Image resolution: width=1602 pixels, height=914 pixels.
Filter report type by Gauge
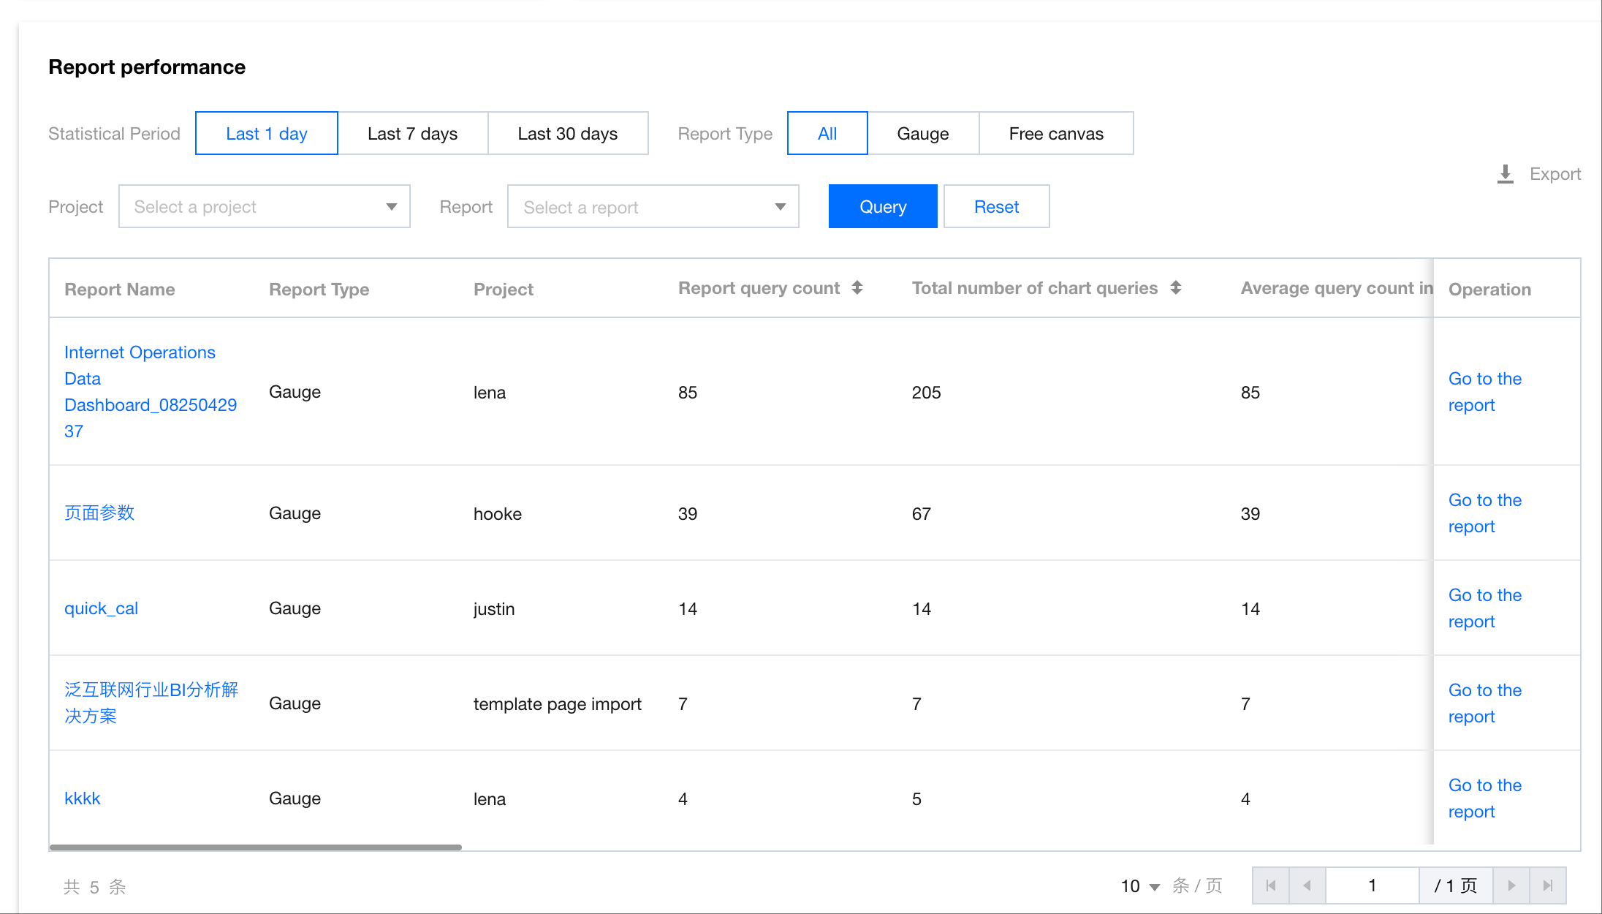922,134
